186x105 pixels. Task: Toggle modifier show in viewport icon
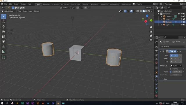[x=172, y=51]
